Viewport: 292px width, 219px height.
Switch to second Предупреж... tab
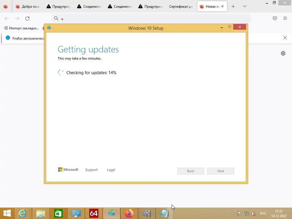[151, 7]
